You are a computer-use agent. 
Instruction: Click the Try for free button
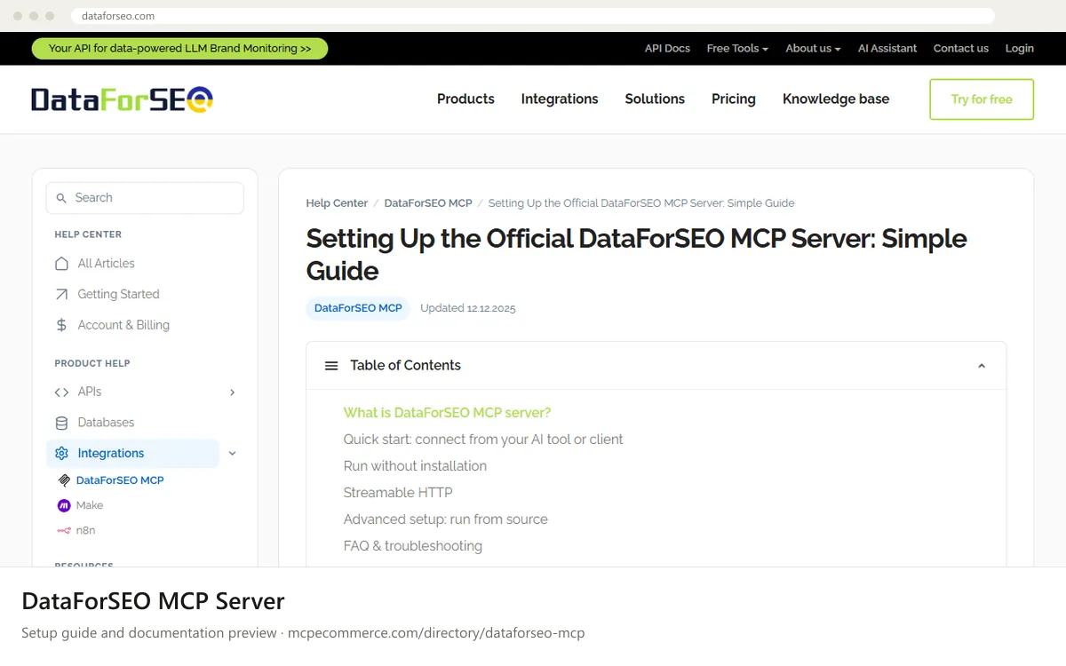(982, 99)
